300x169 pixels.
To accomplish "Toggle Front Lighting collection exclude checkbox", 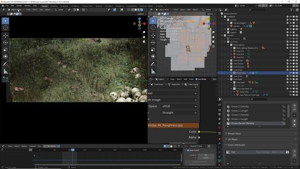I will click(x=287, y=45).
